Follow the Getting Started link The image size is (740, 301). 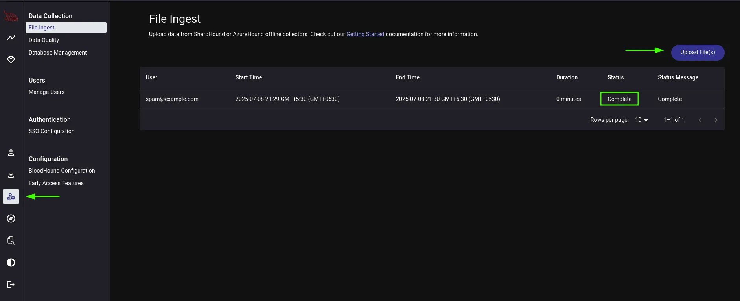pyautogui.click(x=365, y=34)
